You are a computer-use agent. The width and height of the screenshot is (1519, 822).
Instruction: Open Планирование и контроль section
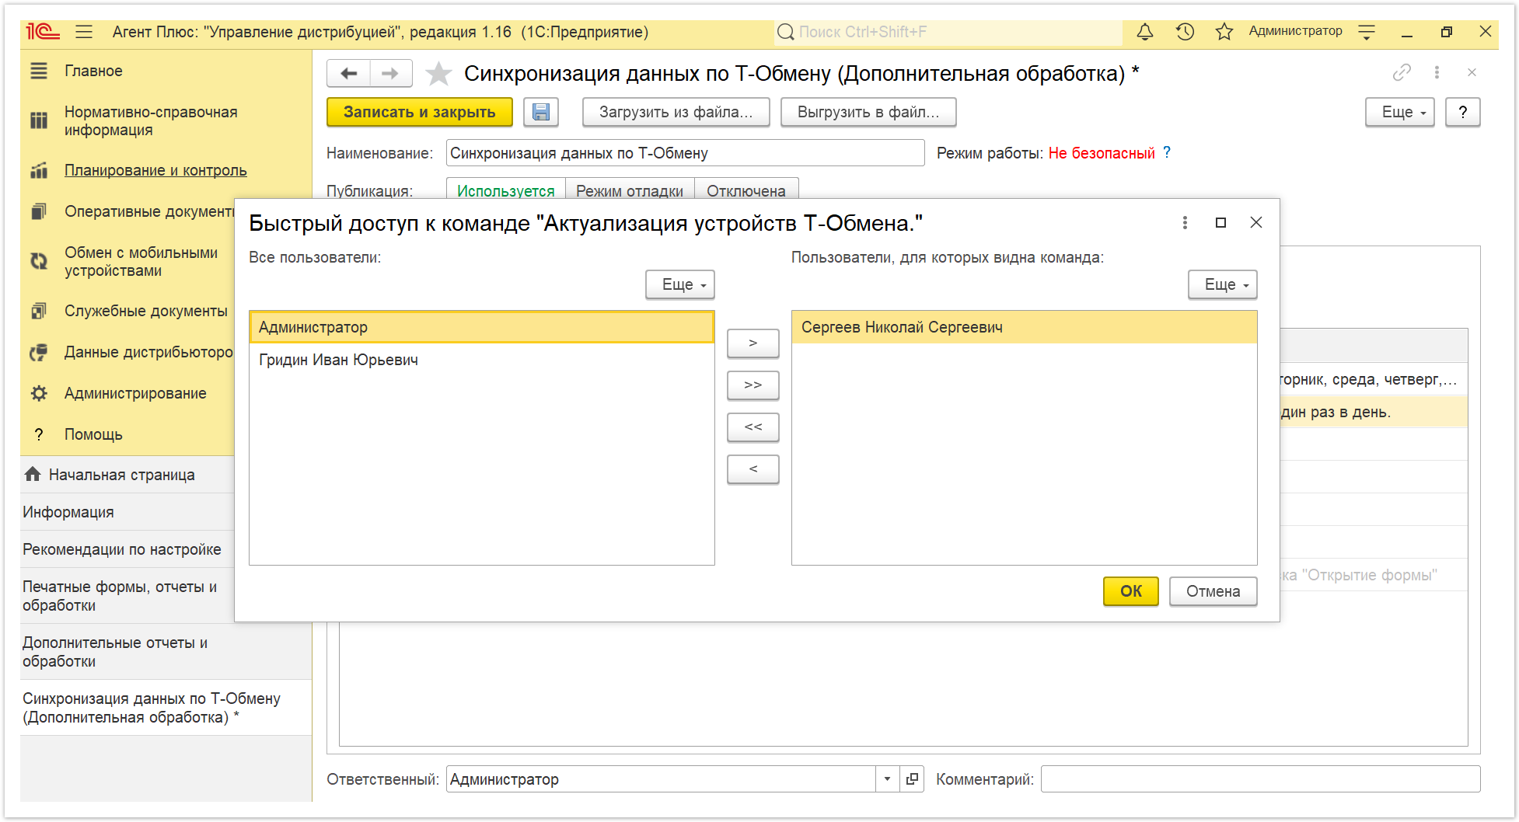pyautogui.click(x=155, y=170)
